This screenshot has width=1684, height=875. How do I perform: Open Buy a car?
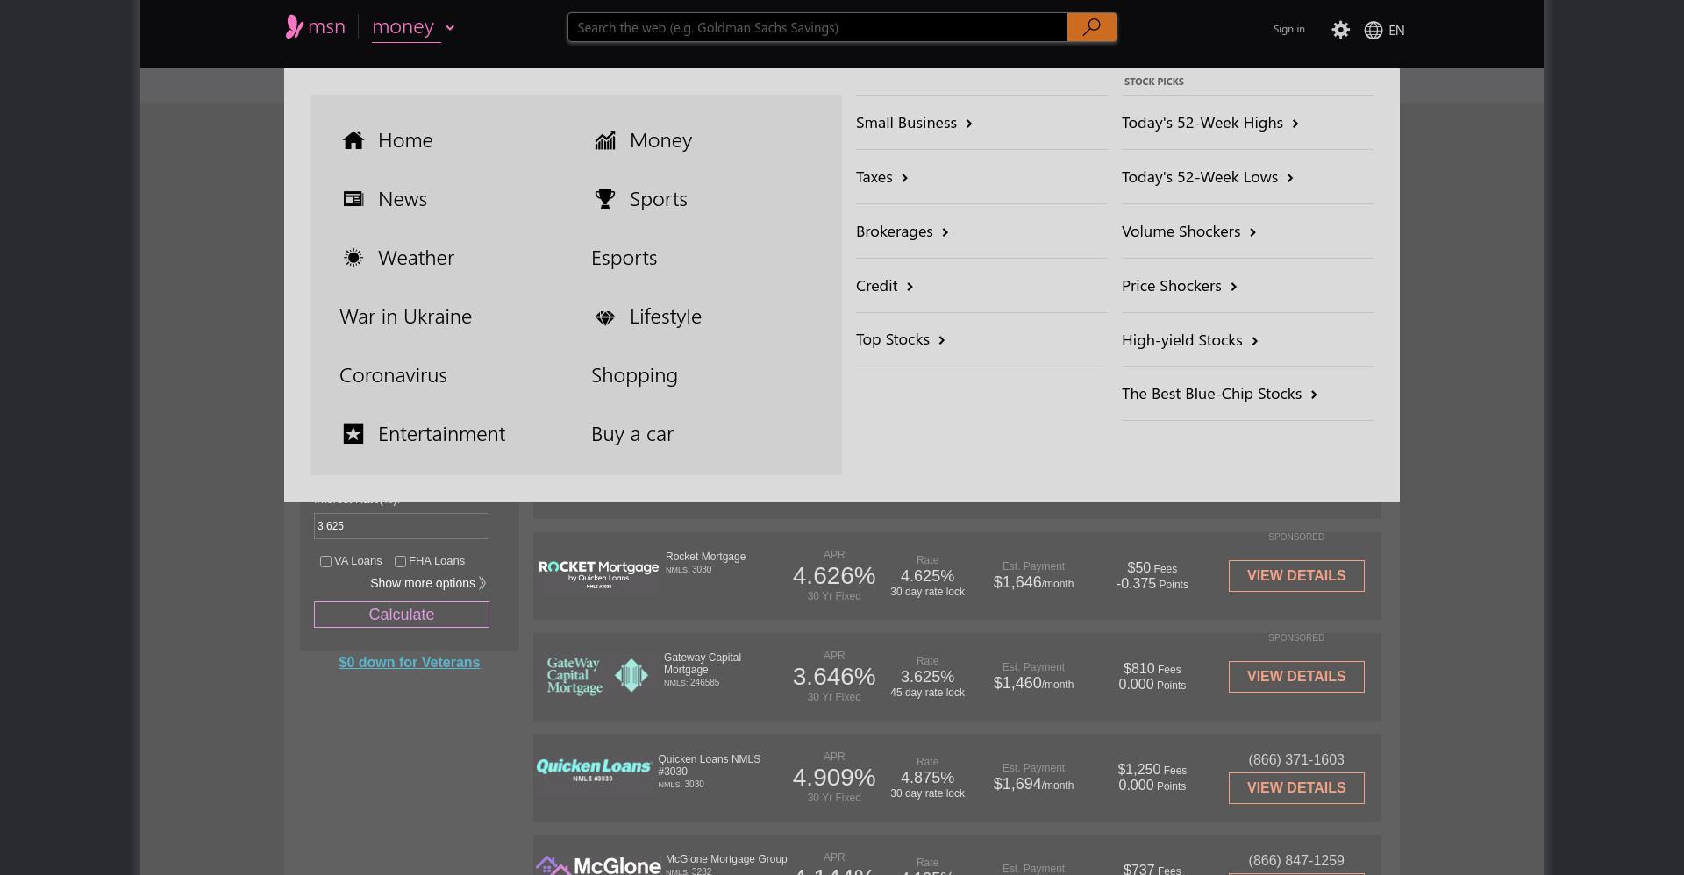tap(632, 434)
